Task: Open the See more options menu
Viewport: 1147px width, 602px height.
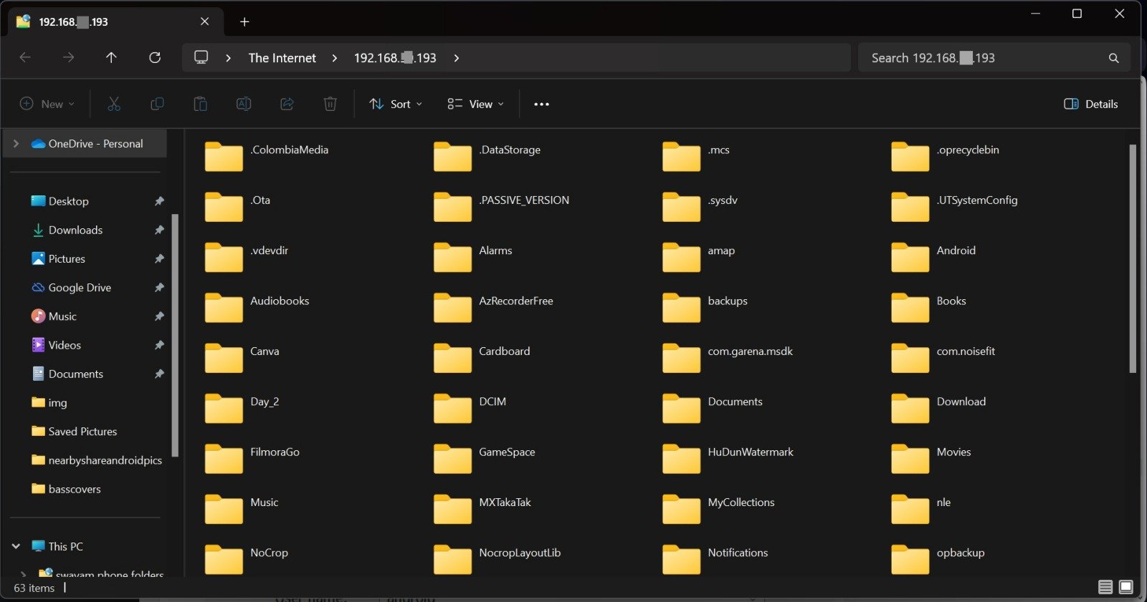Action: tap(541, 104)
